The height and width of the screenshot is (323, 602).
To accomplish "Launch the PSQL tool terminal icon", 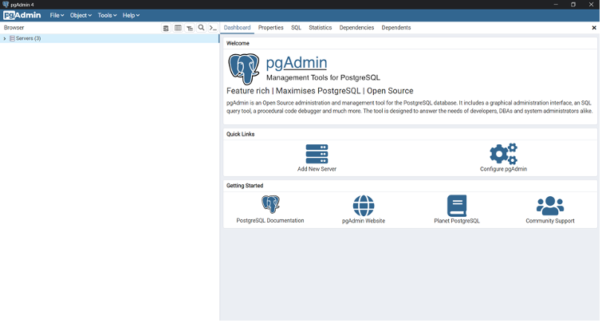I will pos(213,28).
